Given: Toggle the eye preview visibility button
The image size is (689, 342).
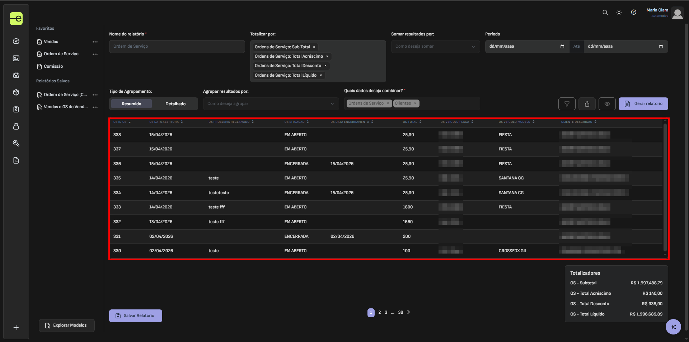Looking at the screenshot, I should click(607, 104).
